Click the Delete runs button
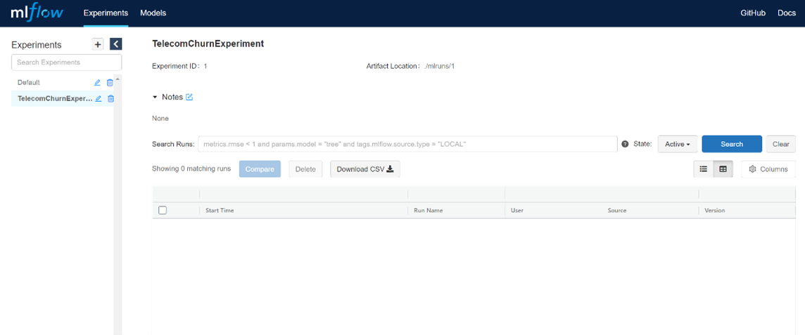805x335 pixels. tap(305, 169)
